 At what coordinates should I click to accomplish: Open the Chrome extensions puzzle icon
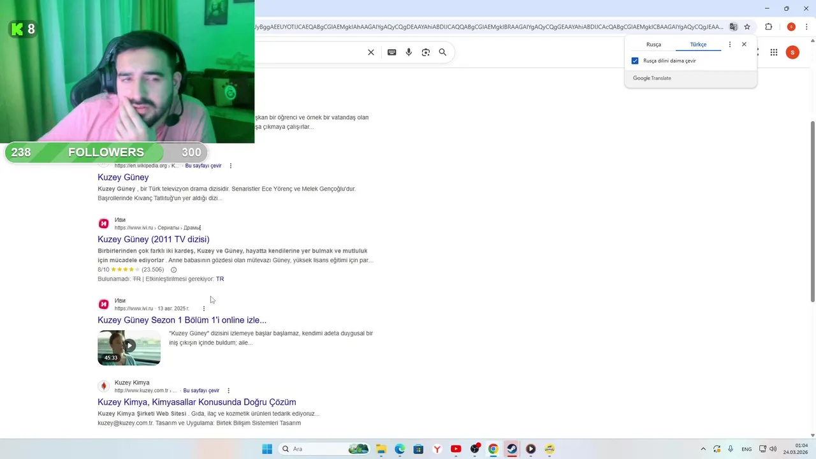[x=768, y=27]
